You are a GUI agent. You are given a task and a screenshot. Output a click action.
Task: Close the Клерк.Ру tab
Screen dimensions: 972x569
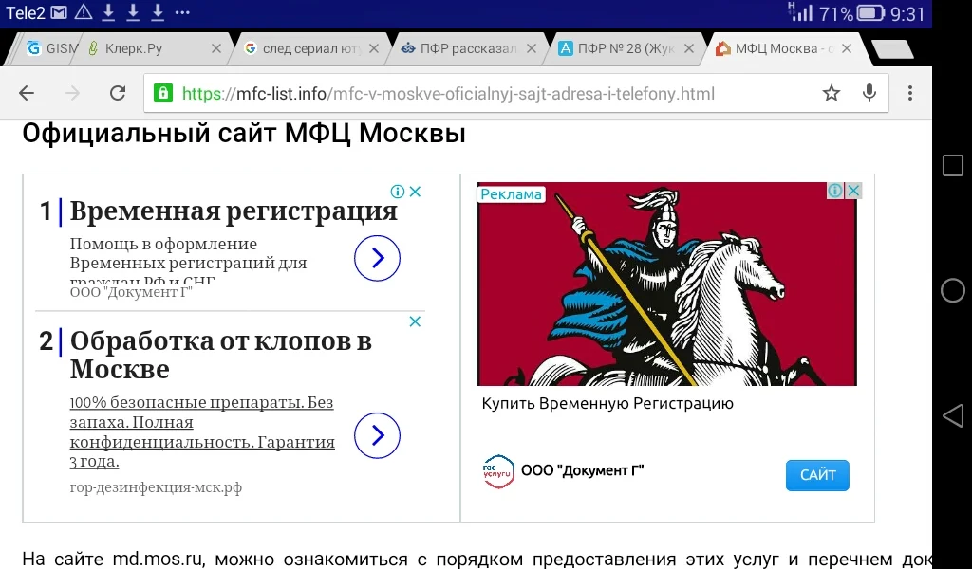(x=216, y=48)
